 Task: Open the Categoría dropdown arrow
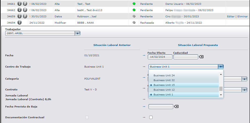pos(244,79)
